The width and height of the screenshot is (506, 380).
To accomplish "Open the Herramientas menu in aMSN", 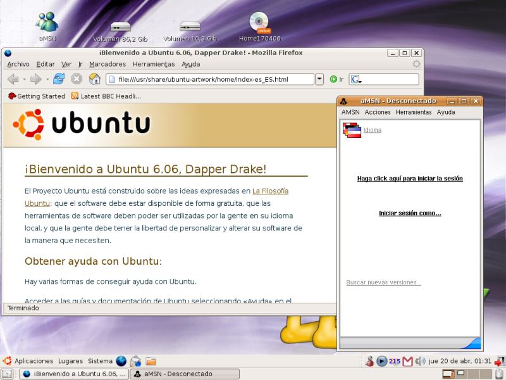I will click(414, 112).
